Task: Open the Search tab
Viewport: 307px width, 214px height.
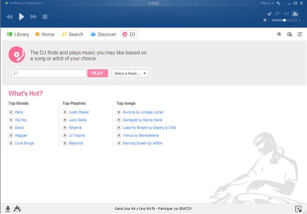Action: (x=72, y=34)
